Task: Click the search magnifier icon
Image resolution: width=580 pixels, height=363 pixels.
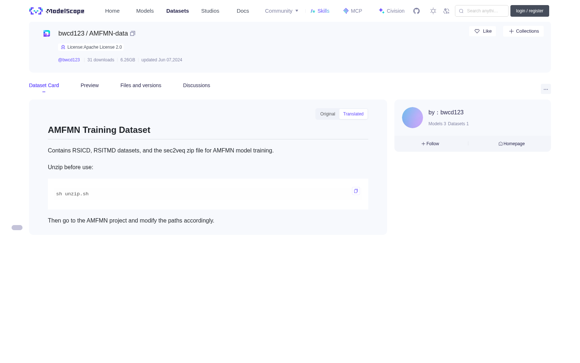Action: pyautogui.click(x=461, y=11)
